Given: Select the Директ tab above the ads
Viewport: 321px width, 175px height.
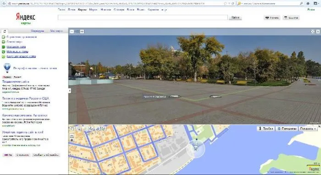Looking at the screenshot, I should coord(17,77).
